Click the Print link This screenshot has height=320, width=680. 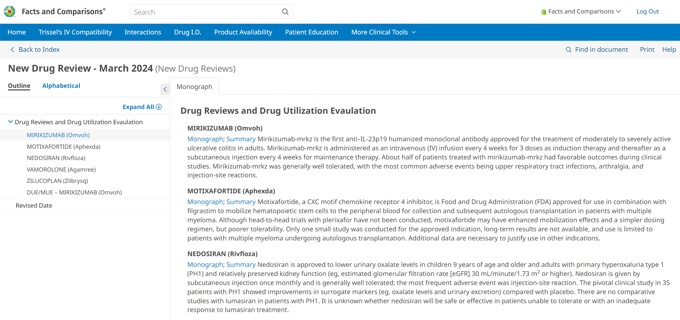click(x=647, y=50)
